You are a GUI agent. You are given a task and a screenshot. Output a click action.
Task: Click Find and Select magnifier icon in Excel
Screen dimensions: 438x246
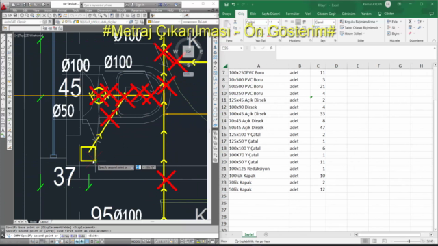tap(420, 27)
